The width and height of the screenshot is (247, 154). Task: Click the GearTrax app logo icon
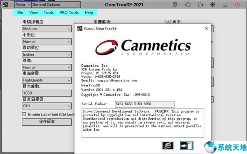pyautogui.click(x=5, y=5)
